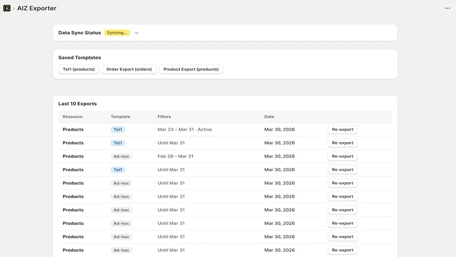Click the AIZ Exporter breadcrumb title
This screenshot has height=257, width=456.
coord(36,8)
